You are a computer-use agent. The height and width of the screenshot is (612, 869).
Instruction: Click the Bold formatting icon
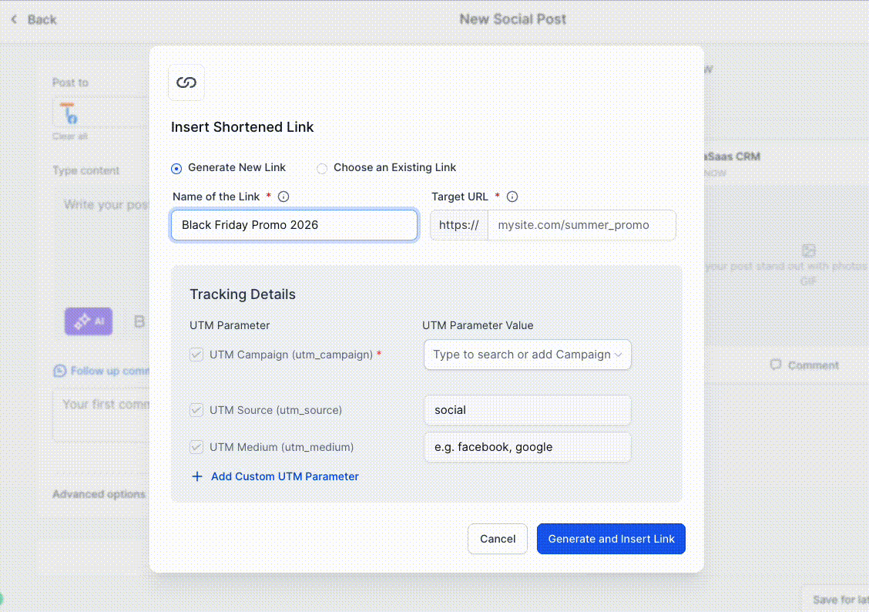tap(139, 321)
